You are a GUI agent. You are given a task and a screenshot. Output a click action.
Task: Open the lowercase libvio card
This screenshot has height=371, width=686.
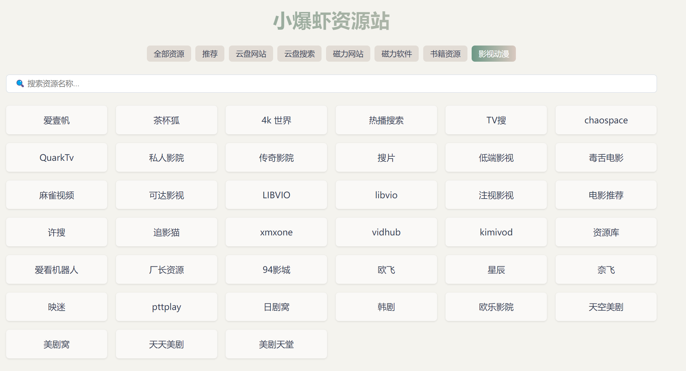386,195
